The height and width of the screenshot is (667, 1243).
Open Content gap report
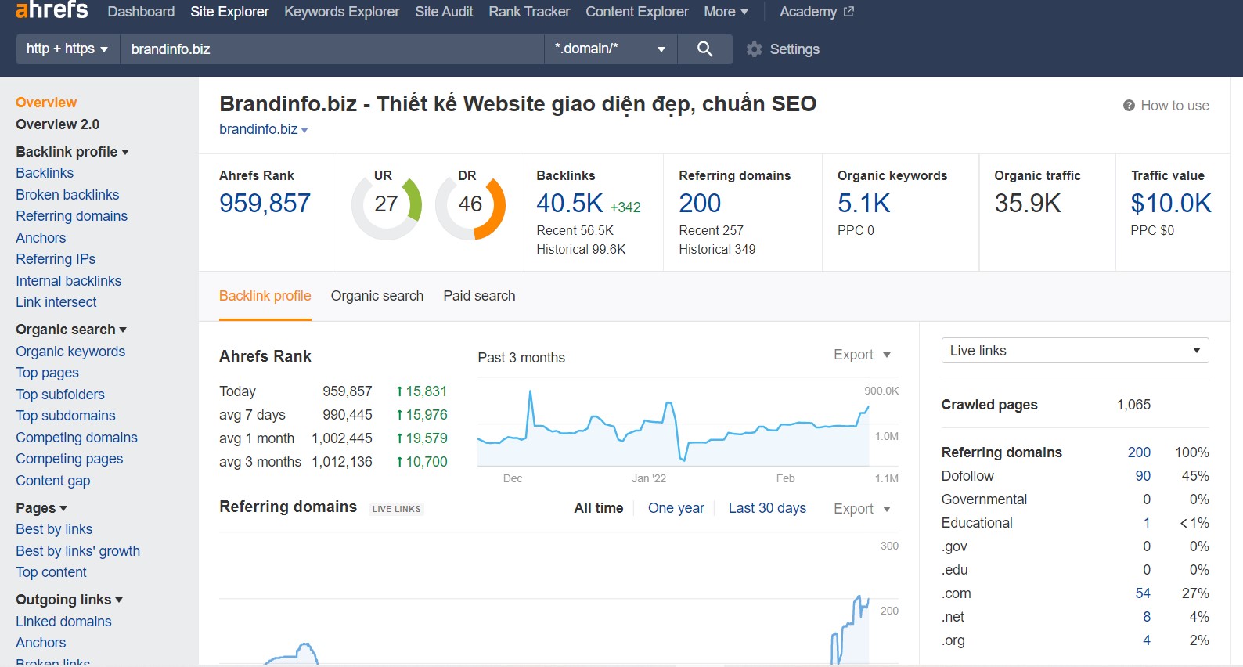[x=52, y=481]
